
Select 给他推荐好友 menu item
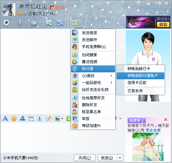pos(93,98)
